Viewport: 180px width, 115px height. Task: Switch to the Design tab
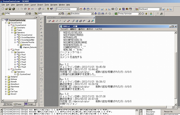pos(30,104)
